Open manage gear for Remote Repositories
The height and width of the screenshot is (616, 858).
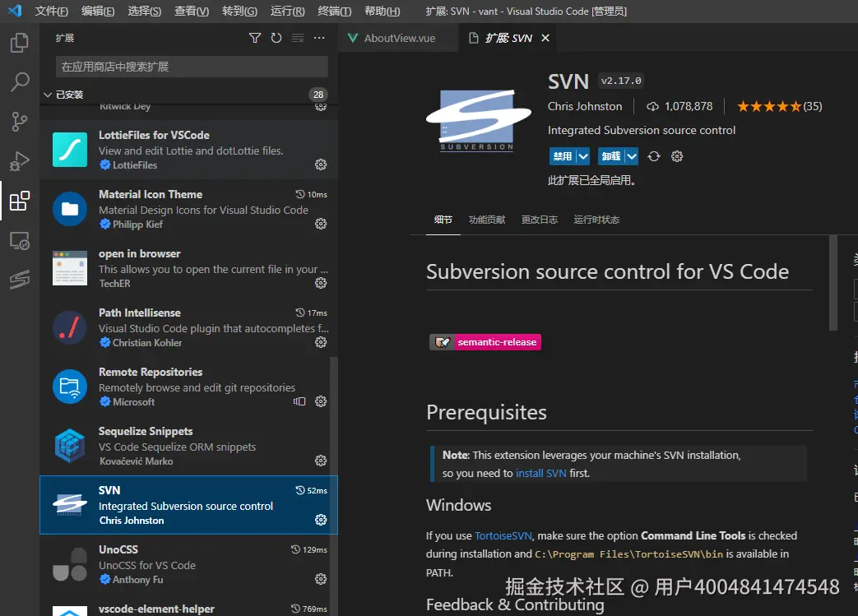tap(321, 401)
